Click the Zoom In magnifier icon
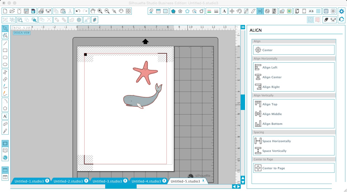Image resolution: width=347 pixels, height=192 pixels. click(x=100, y=11)
